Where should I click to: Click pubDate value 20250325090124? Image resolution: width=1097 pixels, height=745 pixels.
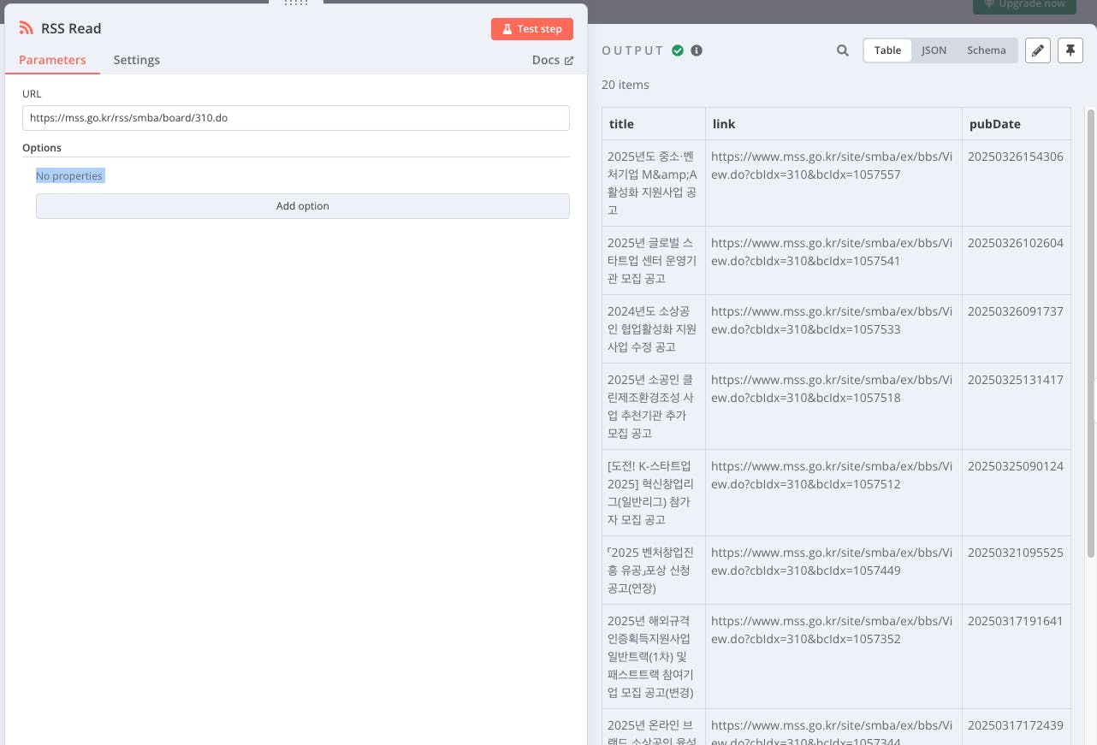pyautogui.click(x=1016, y=466)
